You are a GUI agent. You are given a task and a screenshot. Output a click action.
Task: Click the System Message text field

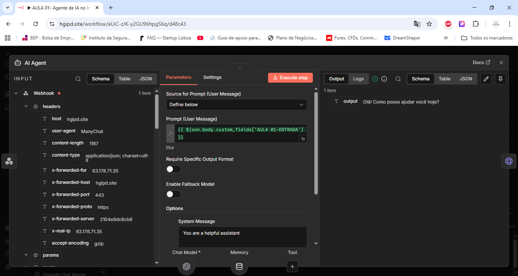pos(242,237)
